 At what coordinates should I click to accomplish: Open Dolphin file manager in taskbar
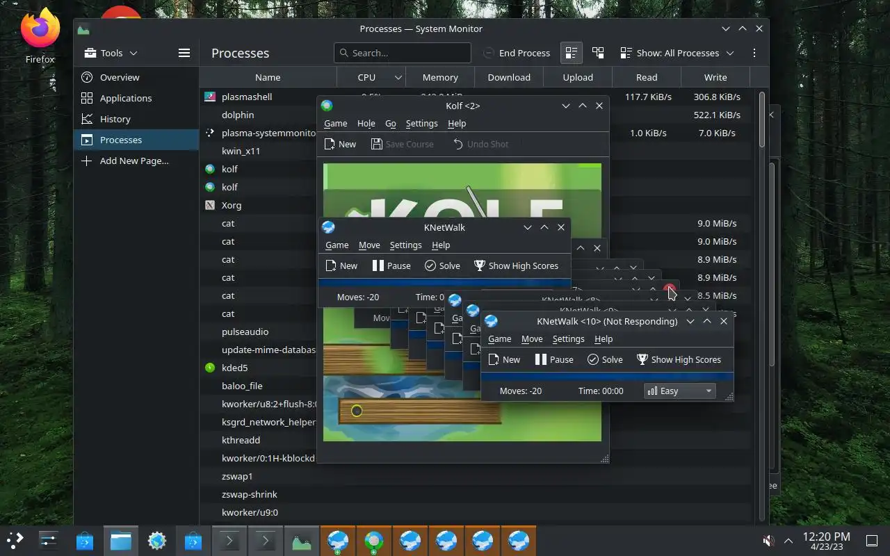[121, 540]
